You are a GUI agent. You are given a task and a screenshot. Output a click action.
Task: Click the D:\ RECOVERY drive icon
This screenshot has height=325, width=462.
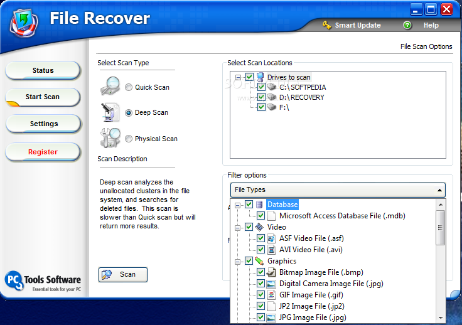[x=271, y=97]
